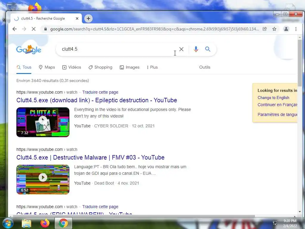
Task: Click 'CYBER SOLDIER' channel name text
Action: [x=111, y=126]
